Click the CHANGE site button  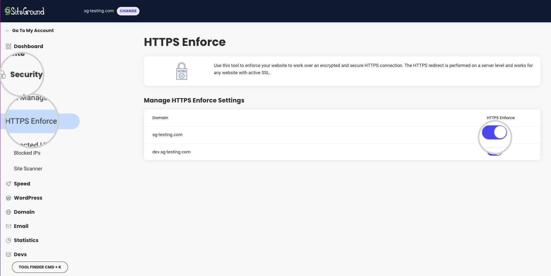pos(128,11)
